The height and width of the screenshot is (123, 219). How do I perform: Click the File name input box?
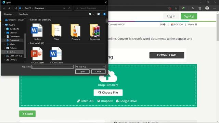(x=52, y=67)
